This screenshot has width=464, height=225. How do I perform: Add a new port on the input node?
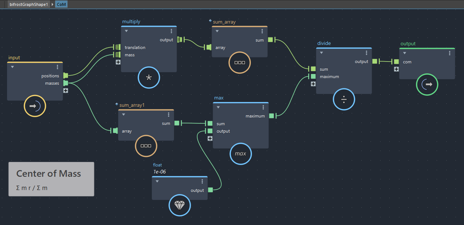(x=65, y=91)
